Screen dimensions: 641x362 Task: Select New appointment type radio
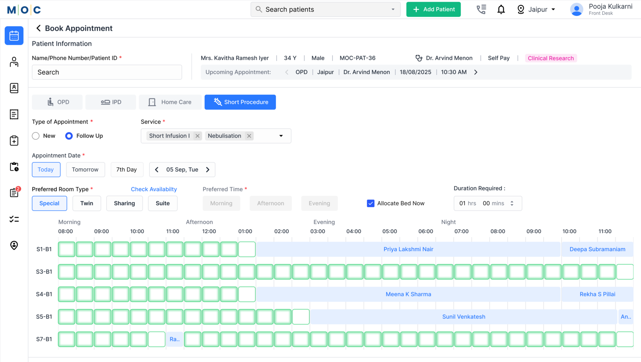point(36,136)
